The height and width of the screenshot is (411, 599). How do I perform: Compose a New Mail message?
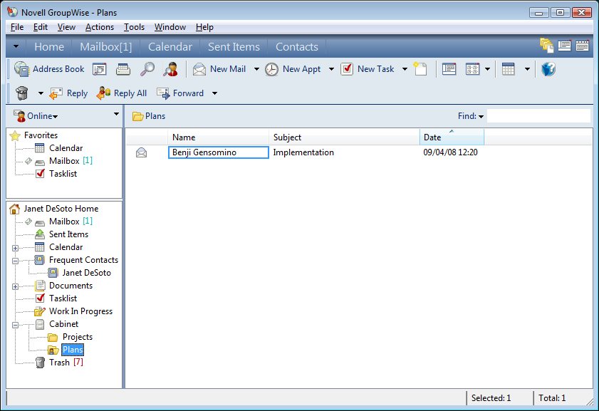219,69
